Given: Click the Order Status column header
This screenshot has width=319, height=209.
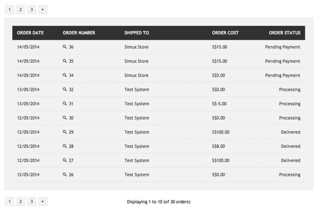Looking at the screenshot, I should pyautogui.click(x=284, y=33).
